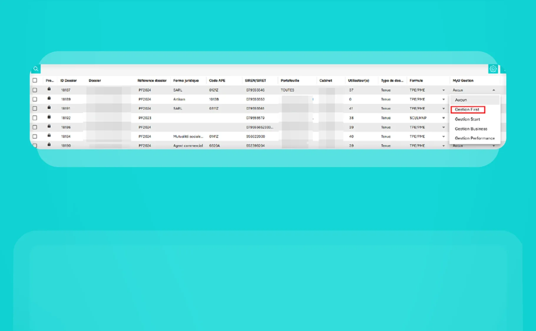
Task: Click Mutualité sociale cell in row 18184
Action: click(x=188, y=136)
